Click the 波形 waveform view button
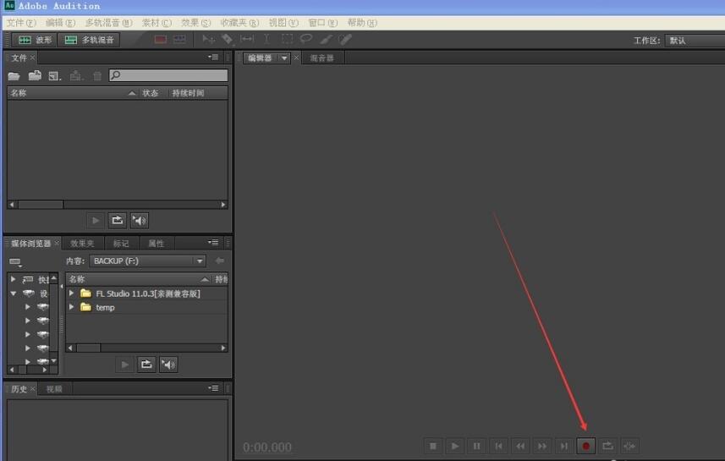Screen dimensions: 725x461 point(36,40)
